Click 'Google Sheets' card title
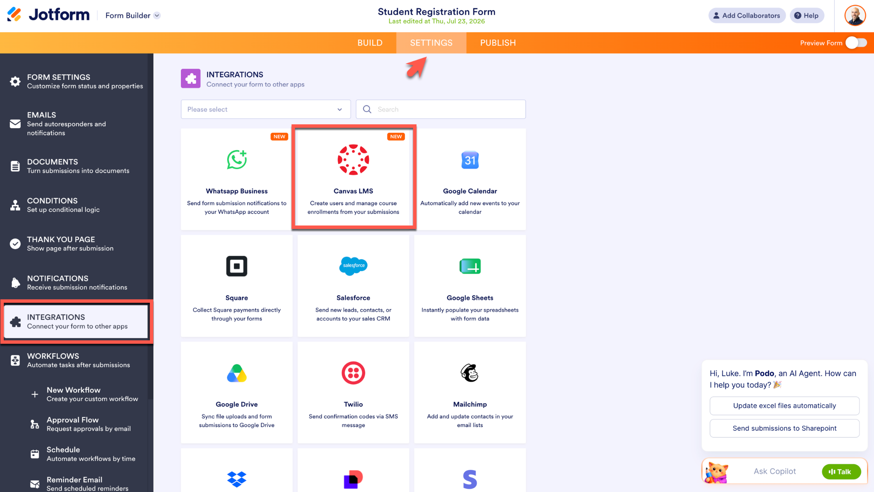The image size is (874, 492). [x=470, y=298]
